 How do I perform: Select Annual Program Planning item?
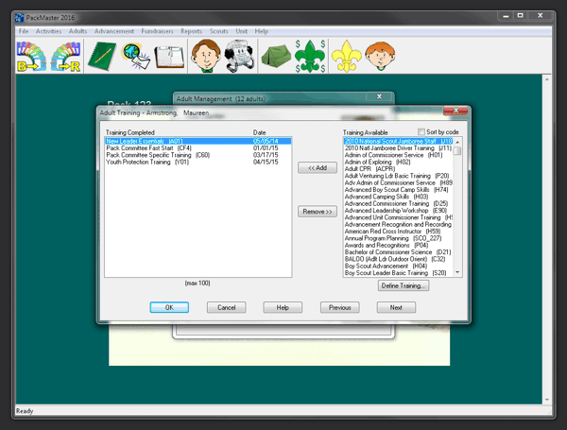pos(398,238)
